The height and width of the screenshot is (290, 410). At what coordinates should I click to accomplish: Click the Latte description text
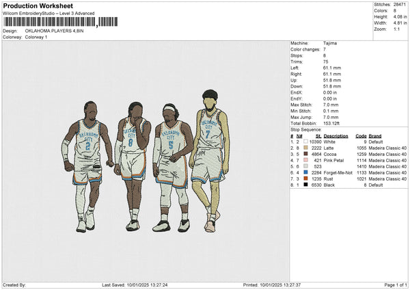click(x=329, y=148)
